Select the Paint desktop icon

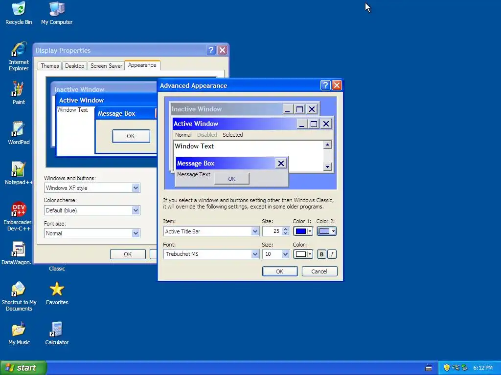coord(19,93)
